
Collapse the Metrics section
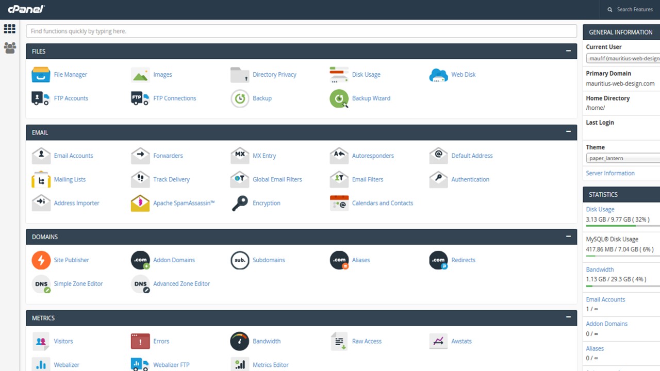pos(568,317)
